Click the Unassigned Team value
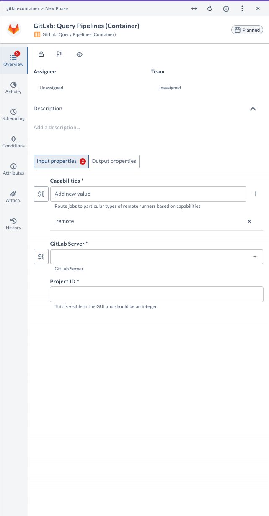269x516 pixels. point(169,88)
